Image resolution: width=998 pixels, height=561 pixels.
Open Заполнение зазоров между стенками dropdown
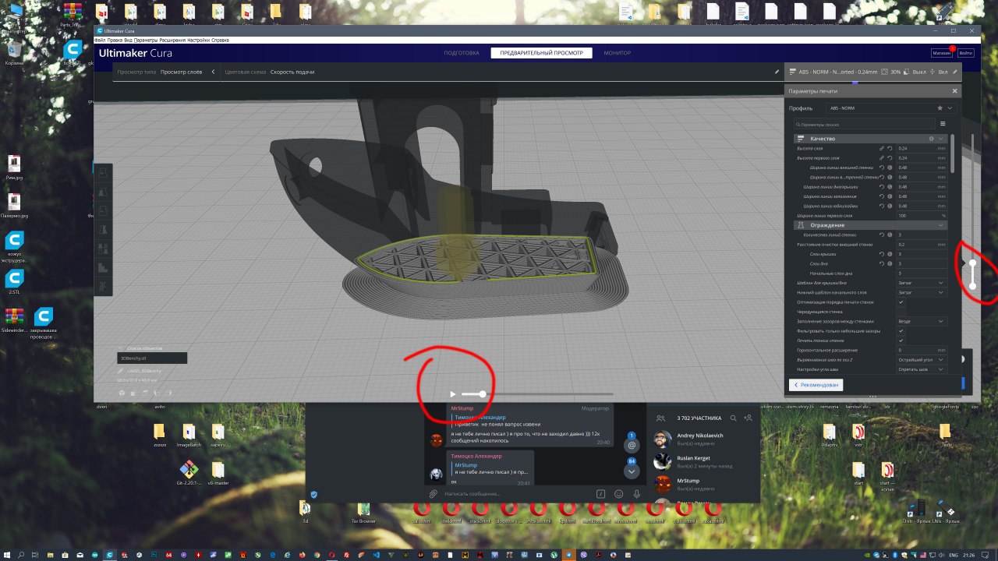[922, 321]
